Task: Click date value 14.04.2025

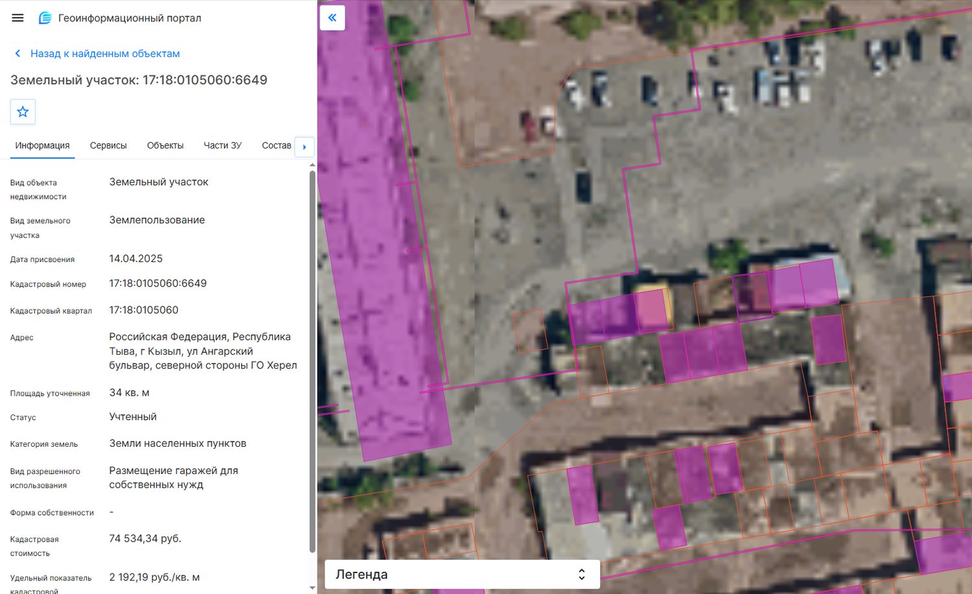Action: pyautogui.click(x=136, y=259)
